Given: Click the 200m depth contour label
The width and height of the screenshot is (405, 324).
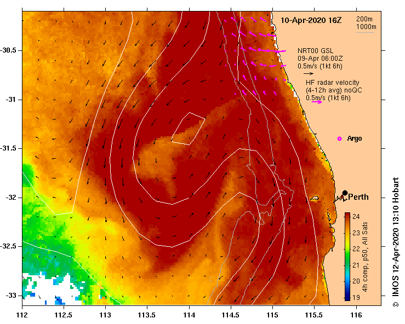Looking at the screenshot, I should coord(364,19).
